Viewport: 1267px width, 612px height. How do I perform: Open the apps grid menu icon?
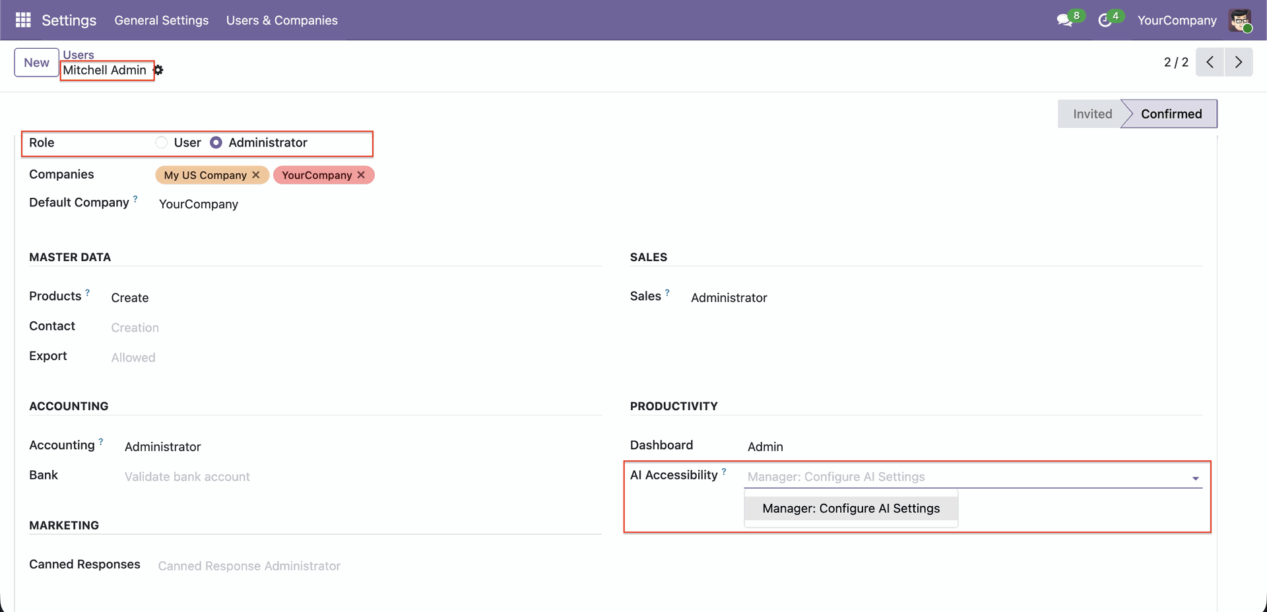(x=23, y=20)
